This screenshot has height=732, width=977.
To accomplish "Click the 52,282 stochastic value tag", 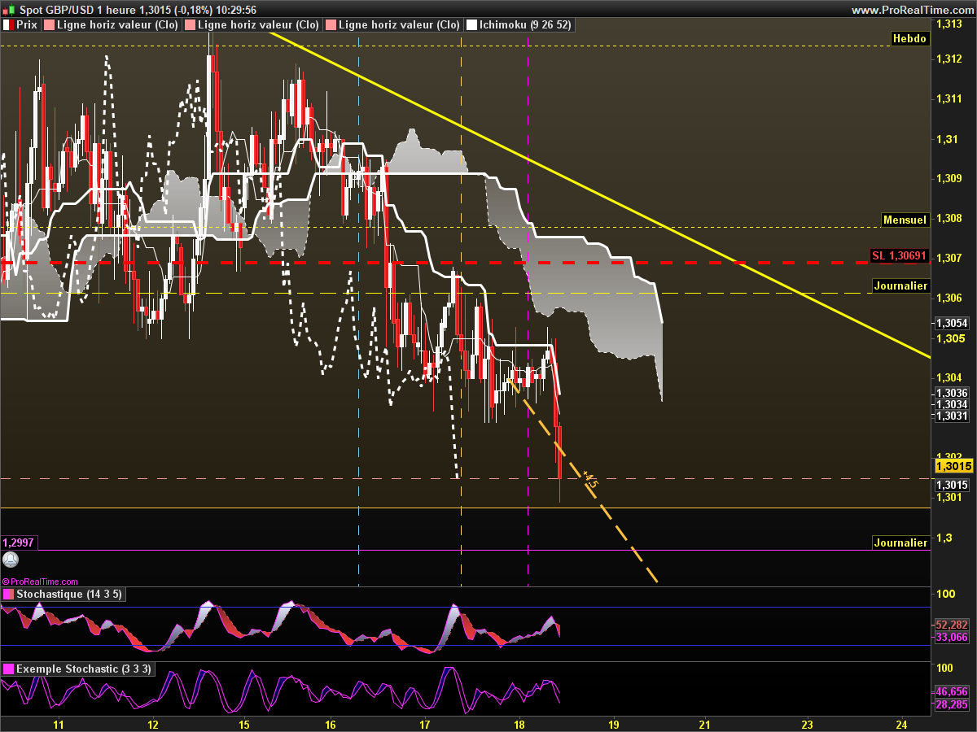I will coord(952,625).
